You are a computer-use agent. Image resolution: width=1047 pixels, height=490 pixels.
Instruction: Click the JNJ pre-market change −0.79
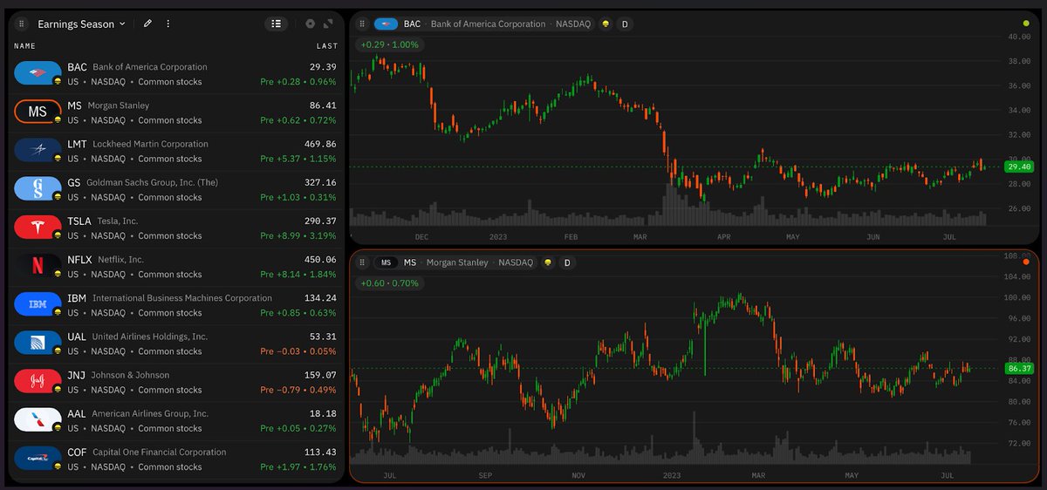click(298, 389)
